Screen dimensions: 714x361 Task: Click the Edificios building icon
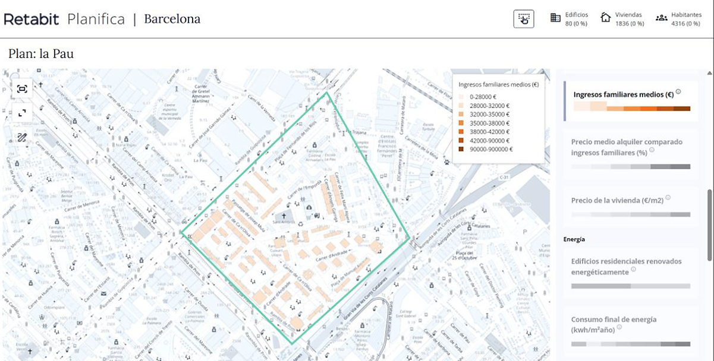pyautogui.click(x=555, y=18)
